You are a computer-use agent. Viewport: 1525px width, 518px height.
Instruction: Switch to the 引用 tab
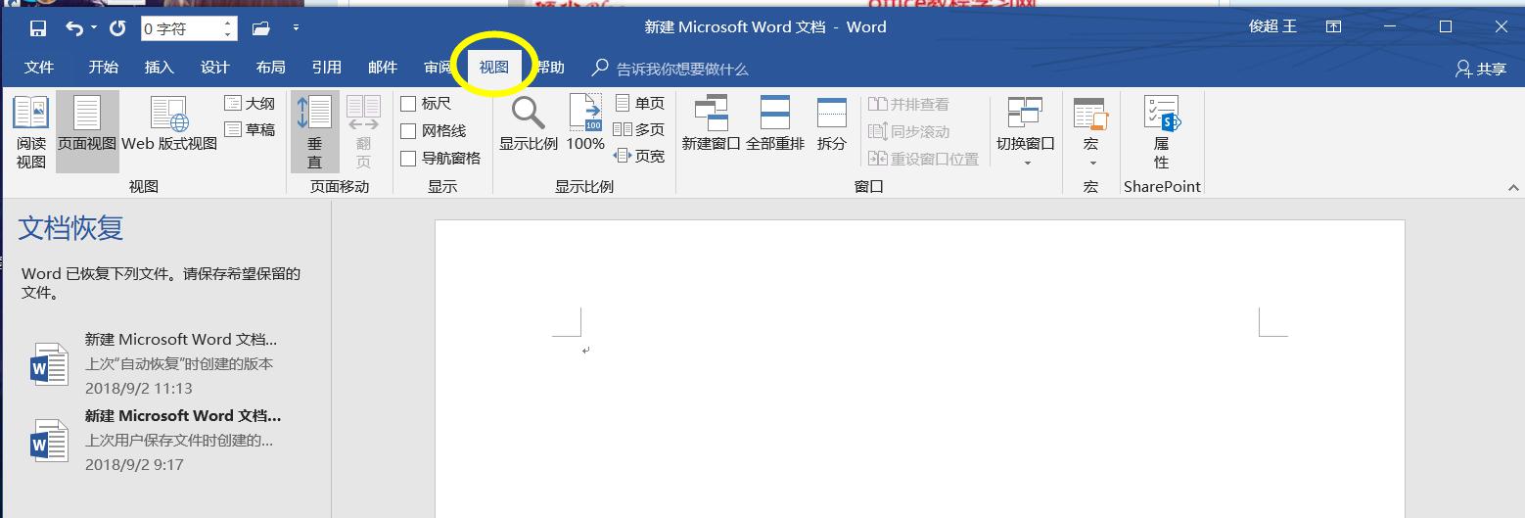click(327, 68)
